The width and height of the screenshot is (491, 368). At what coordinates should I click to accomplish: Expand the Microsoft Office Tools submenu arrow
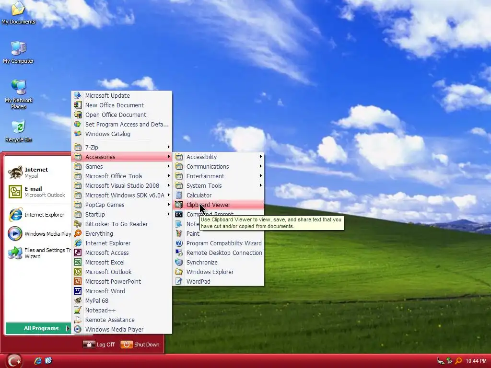pyautogui.click(x=168, y=176)
